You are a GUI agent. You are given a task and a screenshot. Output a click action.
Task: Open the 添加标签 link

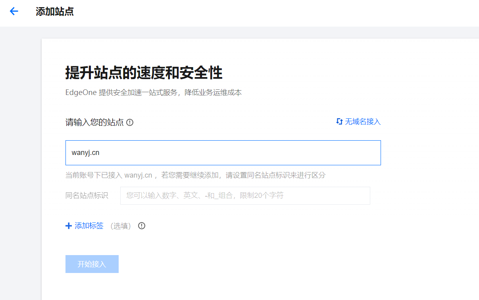[x=89, y=226]
